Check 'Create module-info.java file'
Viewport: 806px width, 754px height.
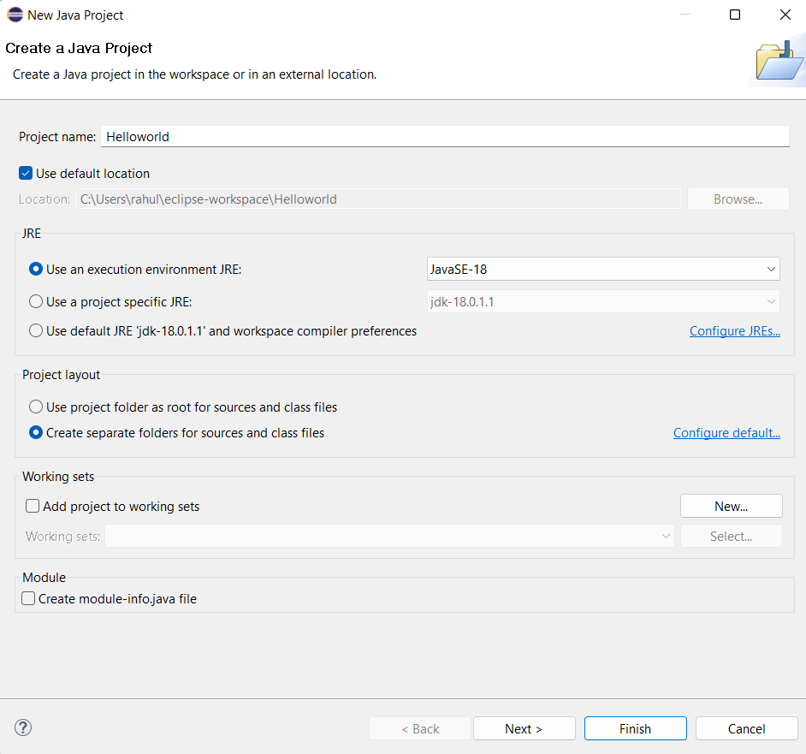pos(28,597)
